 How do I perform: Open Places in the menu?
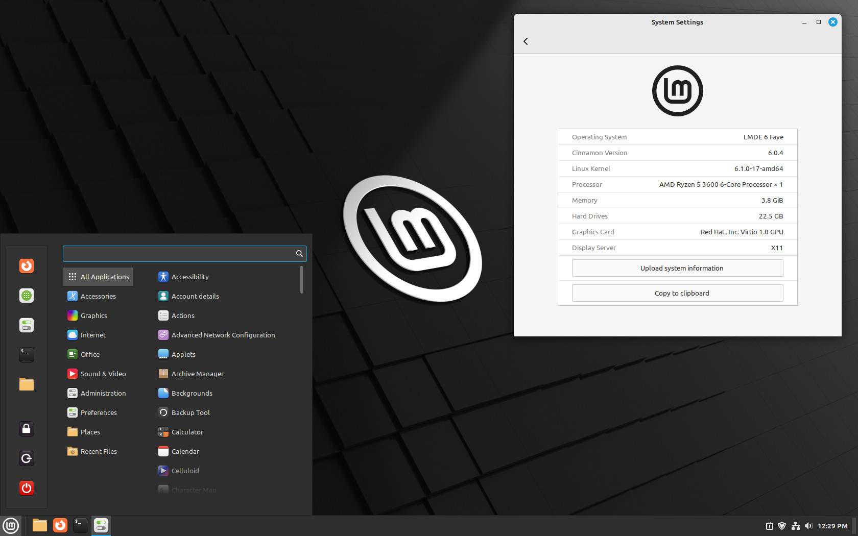(x=98, y=432)
